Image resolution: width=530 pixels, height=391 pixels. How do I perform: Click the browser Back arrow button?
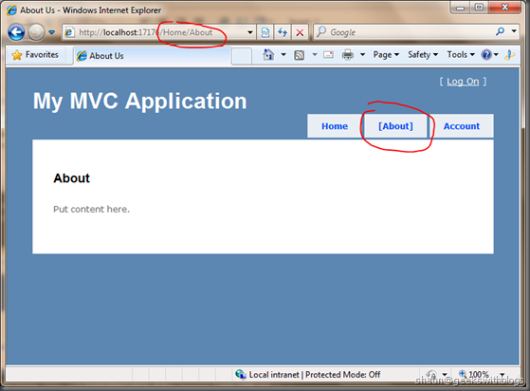16,32
